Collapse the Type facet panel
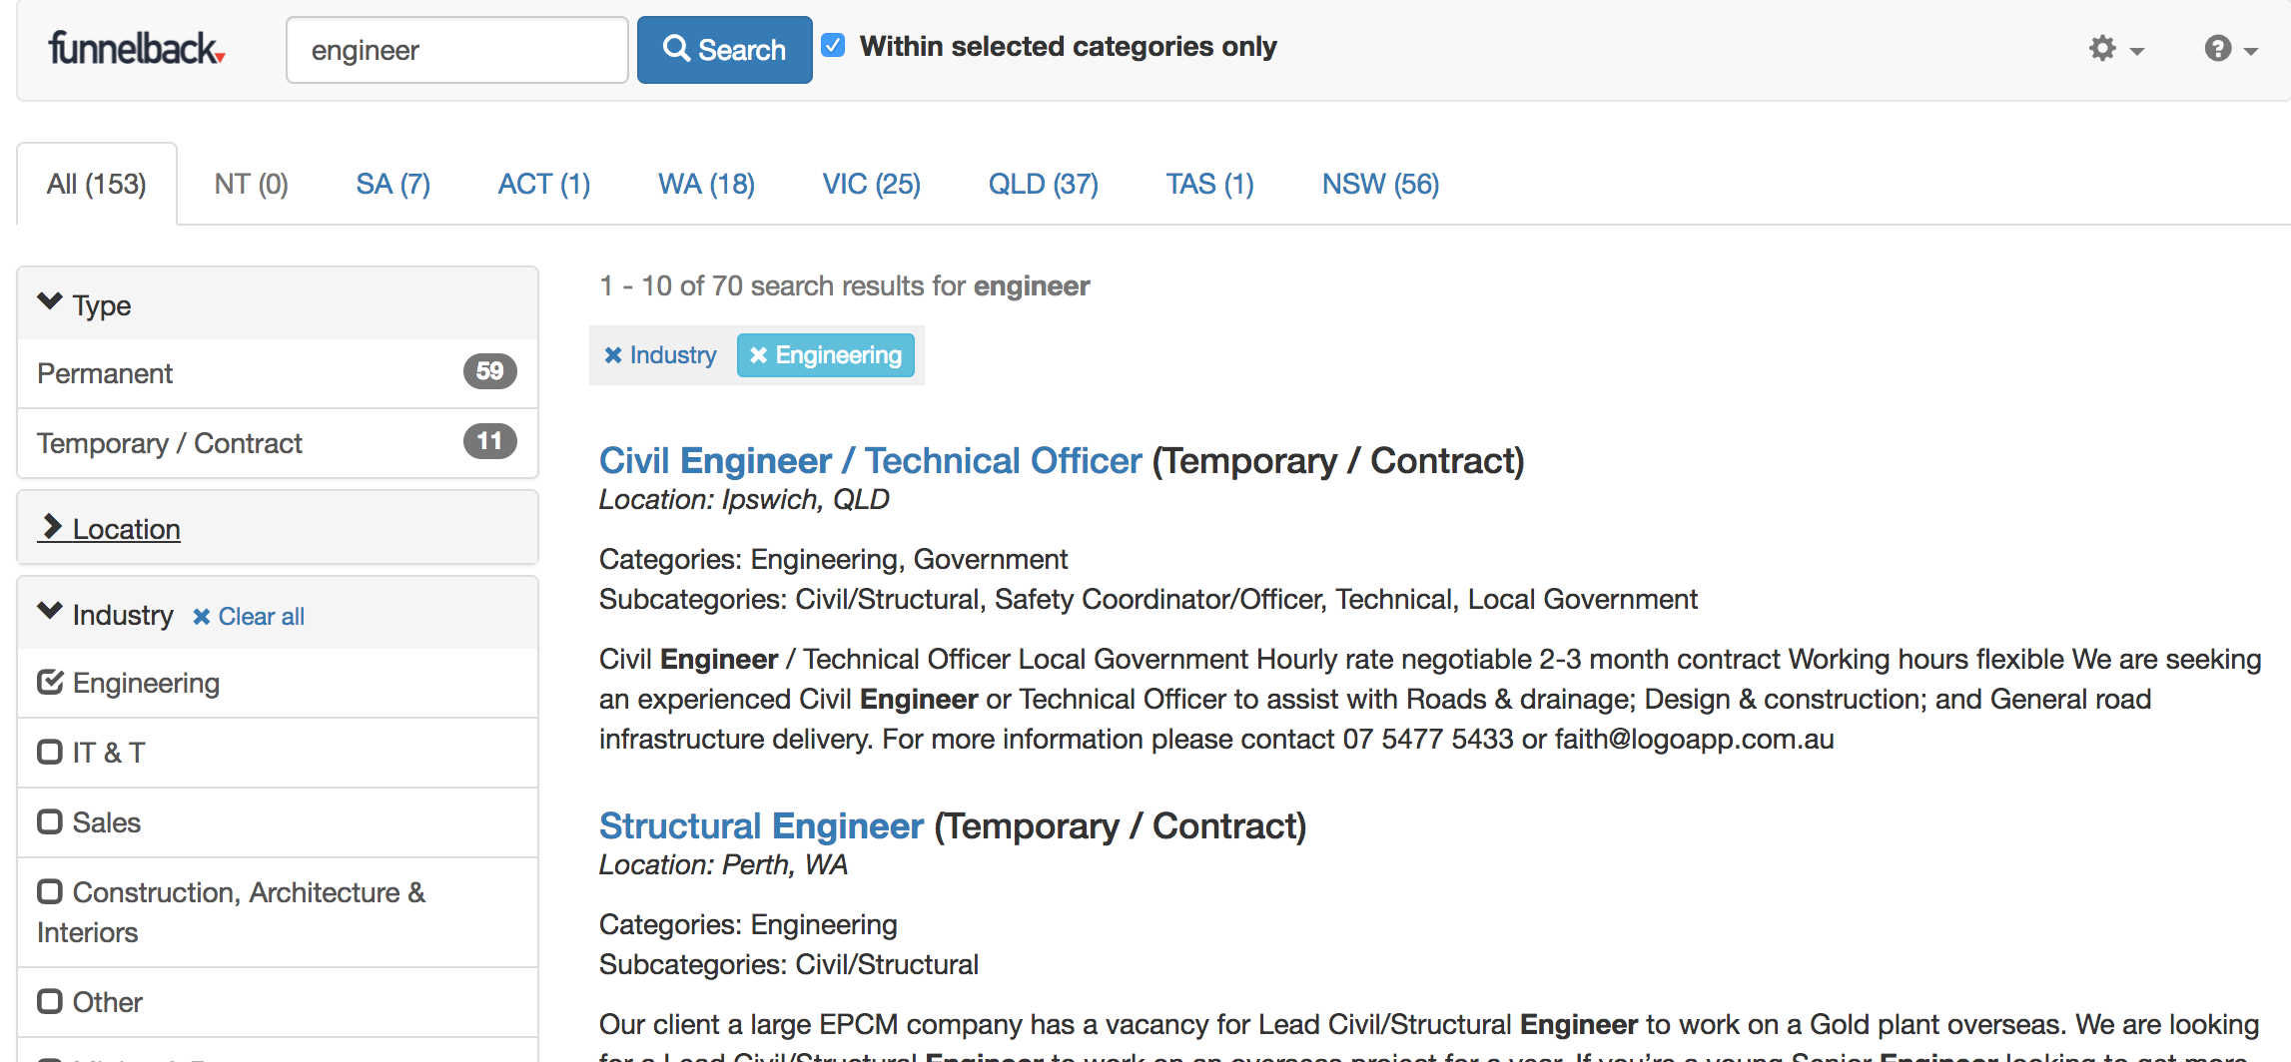The height and width of the screenshot is (1062, 2291). (x=50, y=302)
